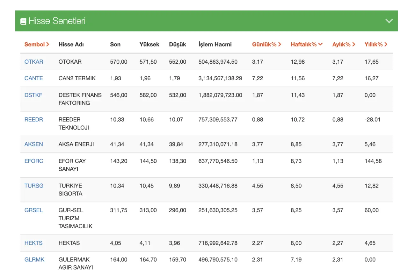
Task: Sort by Yıllık% column header
Action: (x=376, y=45)
